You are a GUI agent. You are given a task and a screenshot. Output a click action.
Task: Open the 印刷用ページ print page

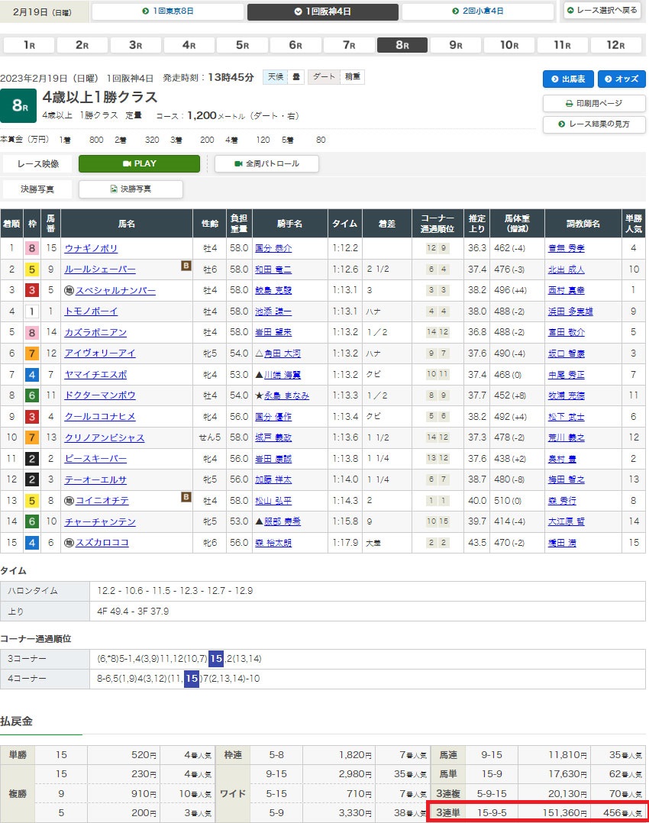tap(593, 103)
